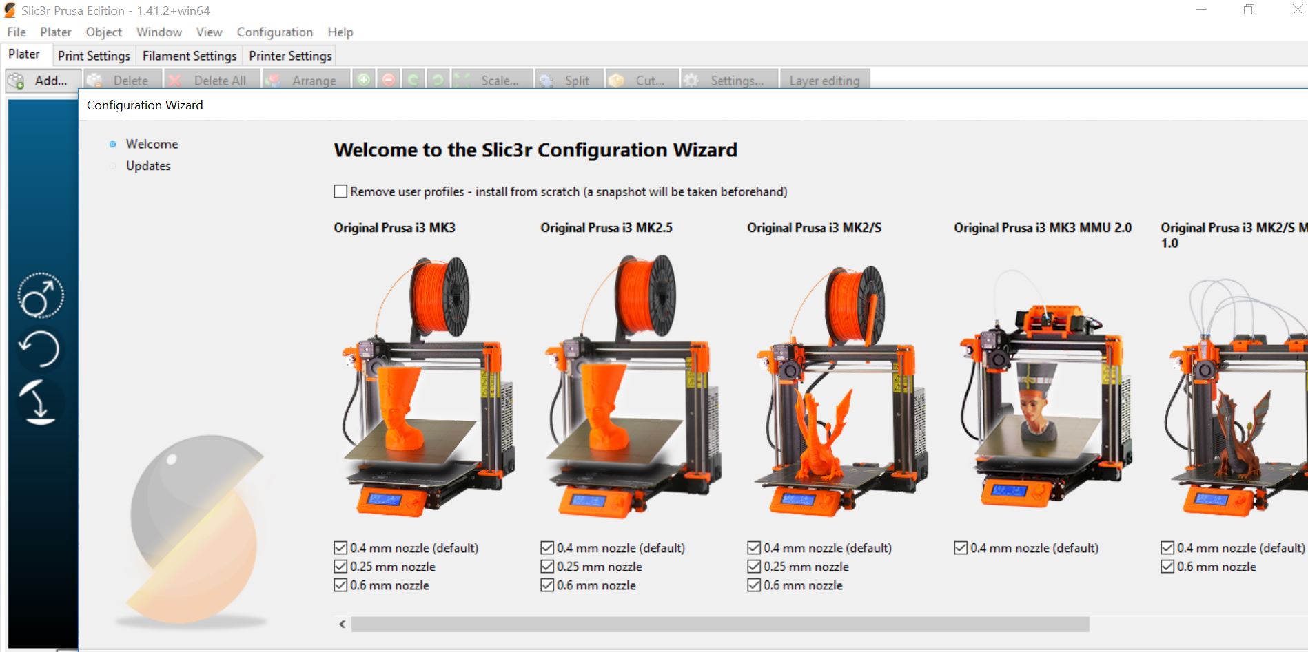
Task: Switch to the Filament Settings tab
Action: coord(190,56)
